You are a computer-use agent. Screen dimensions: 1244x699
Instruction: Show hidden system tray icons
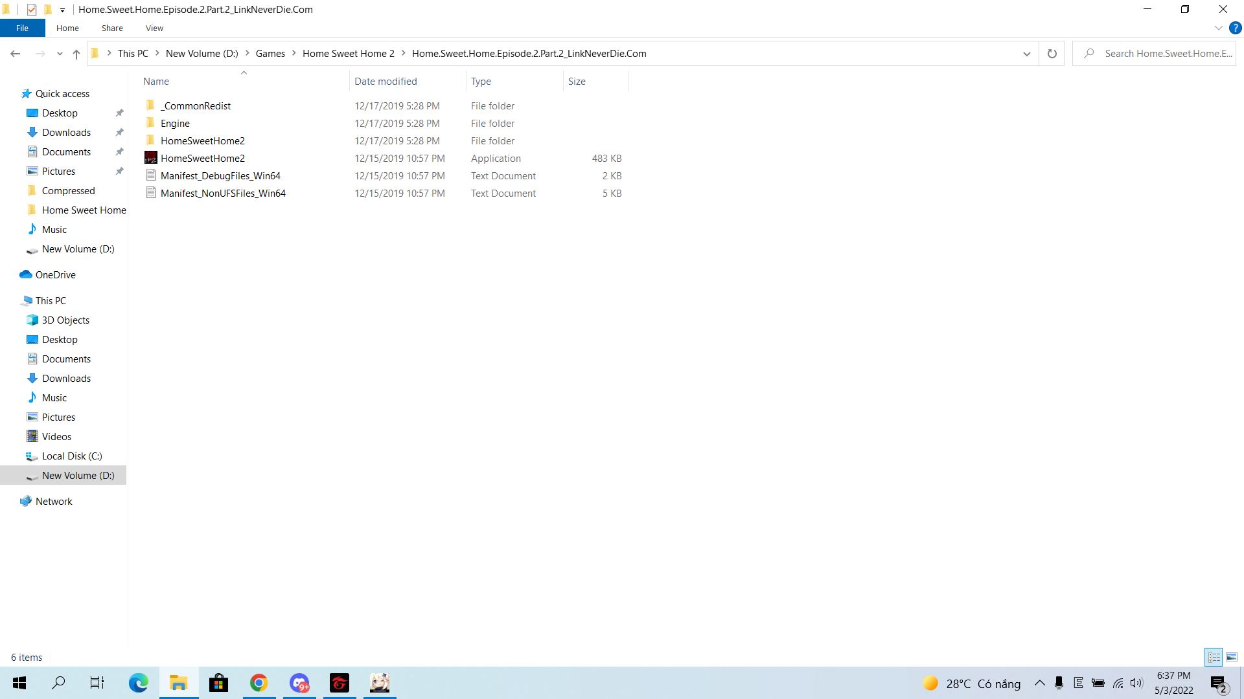pyautogui.click(x=1039, y=683)
